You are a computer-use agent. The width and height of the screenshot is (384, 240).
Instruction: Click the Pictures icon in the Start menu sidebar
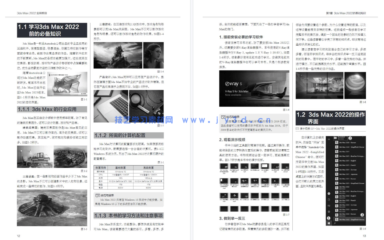click(x=328, y=205)
